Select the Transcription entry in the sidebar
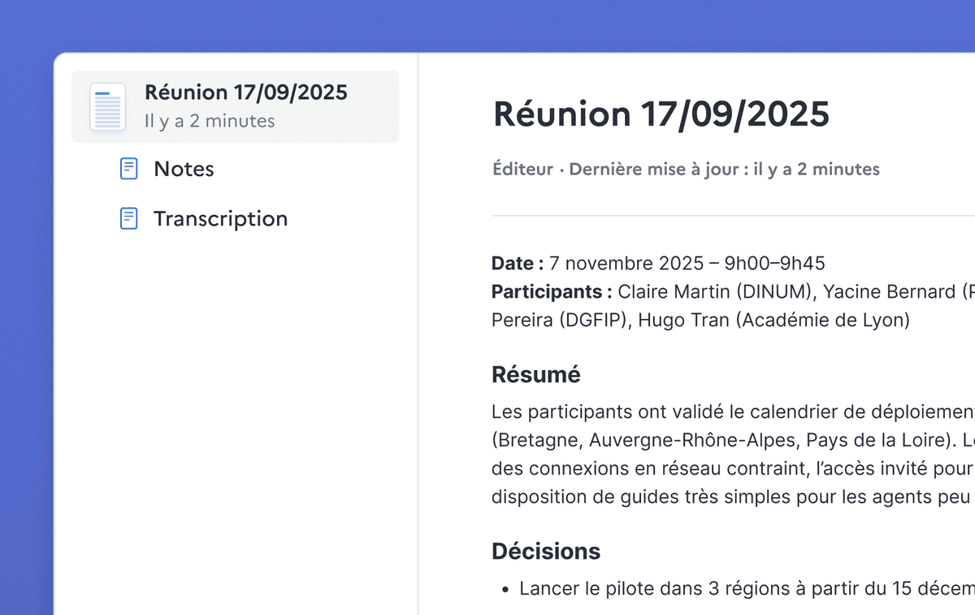 (x=219, y=218)
